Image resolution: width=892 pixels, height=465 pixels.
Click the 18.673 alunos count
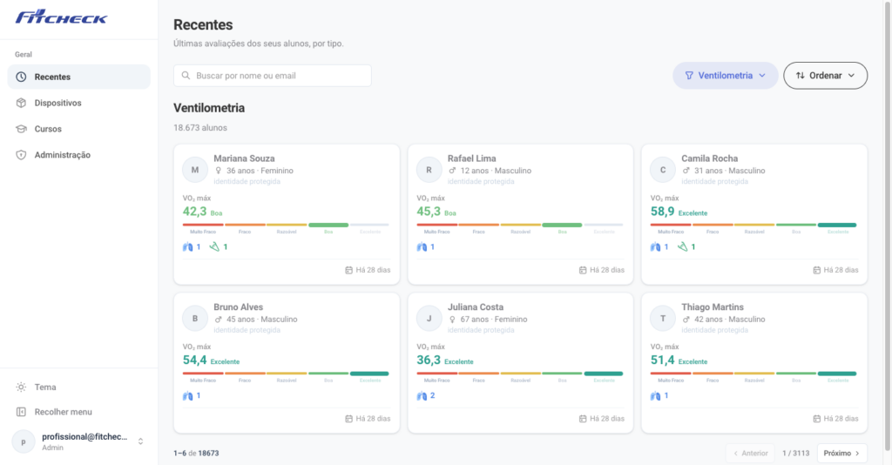click(200, 128)
